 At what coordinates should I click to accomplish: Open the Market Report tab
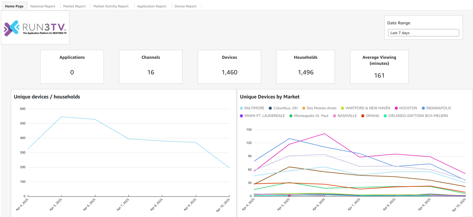[x=74, y=6]
